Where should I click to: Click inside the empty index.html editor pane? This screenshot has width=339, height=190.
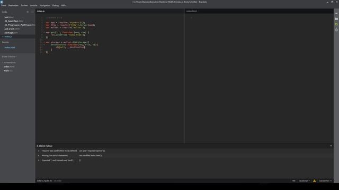coord(259,78)
